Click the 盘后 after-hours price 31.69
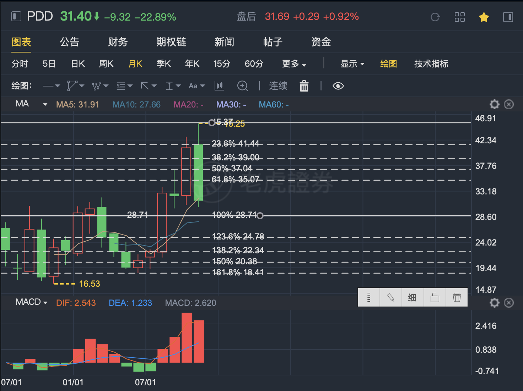Screen dimensions: 523x391 click(277, 17)
